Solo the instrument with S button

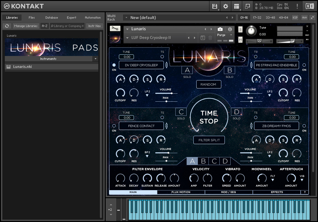[x=240, y=30]
